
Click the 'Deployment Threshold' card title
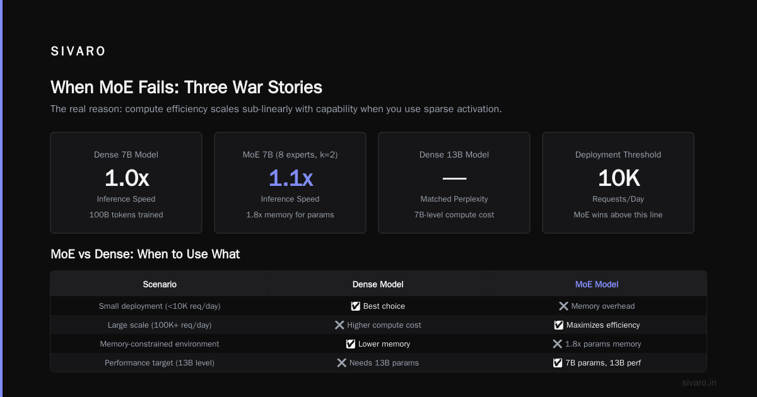(618, 154)
